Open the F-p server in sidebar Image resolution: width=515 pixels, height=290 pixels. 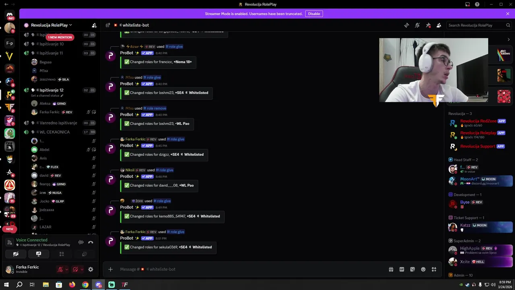pos(10,43)
